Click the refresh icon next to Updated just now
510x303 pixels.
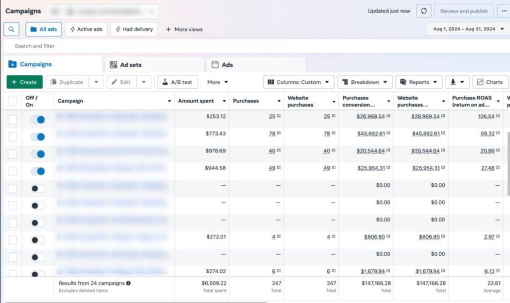pyautogui.click(x=424, y=11)
